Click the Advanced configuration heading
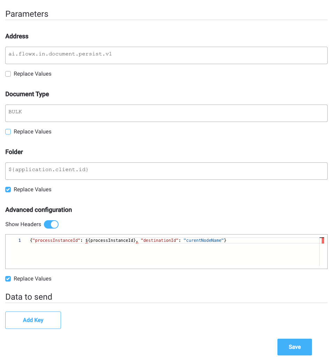Image resolution: width=336 pixels, height=361 pixels. tap(38, 210)
